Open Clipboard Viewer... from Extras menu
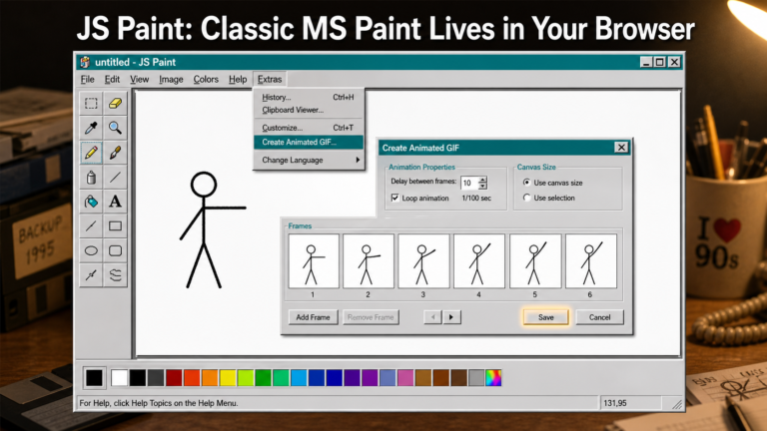 pyautogui.click(x=309, y=110)
